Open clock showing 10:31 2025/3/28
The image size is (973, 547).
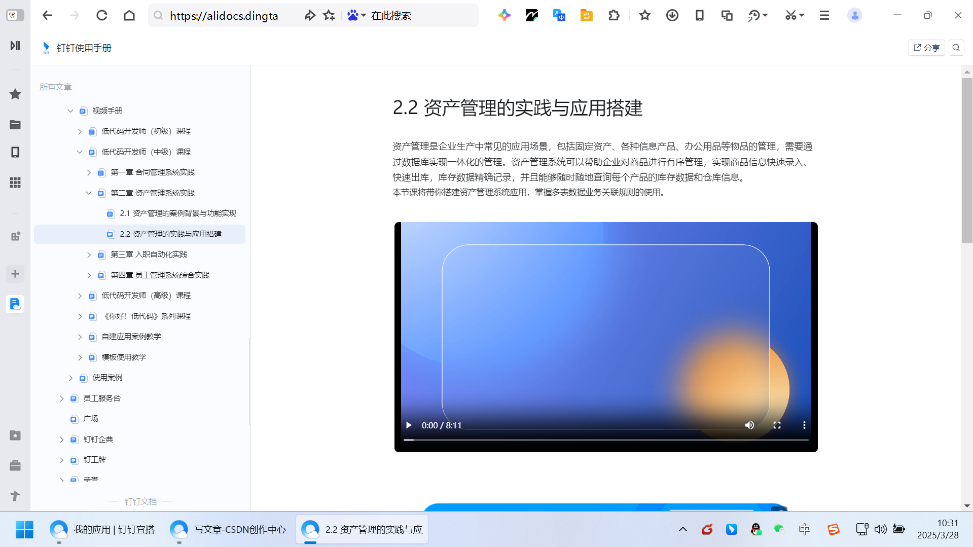pyautogui.click(x=938, y=529)
